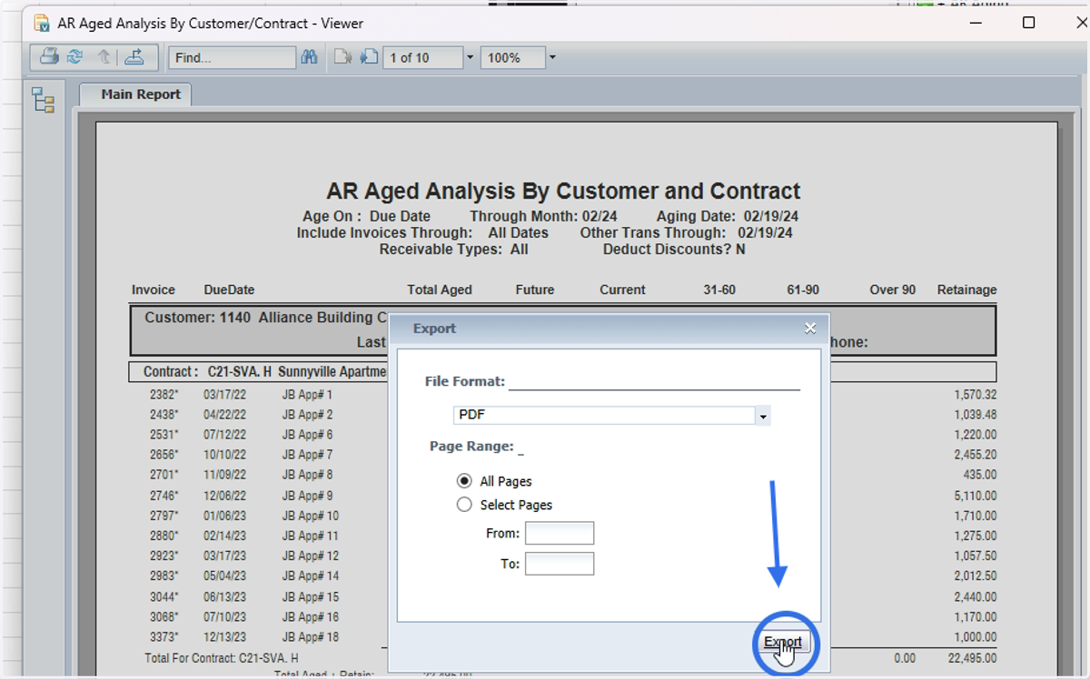Click the binoculars Find icon
Screen dimensions: 1090x679
tap(309, 57)
